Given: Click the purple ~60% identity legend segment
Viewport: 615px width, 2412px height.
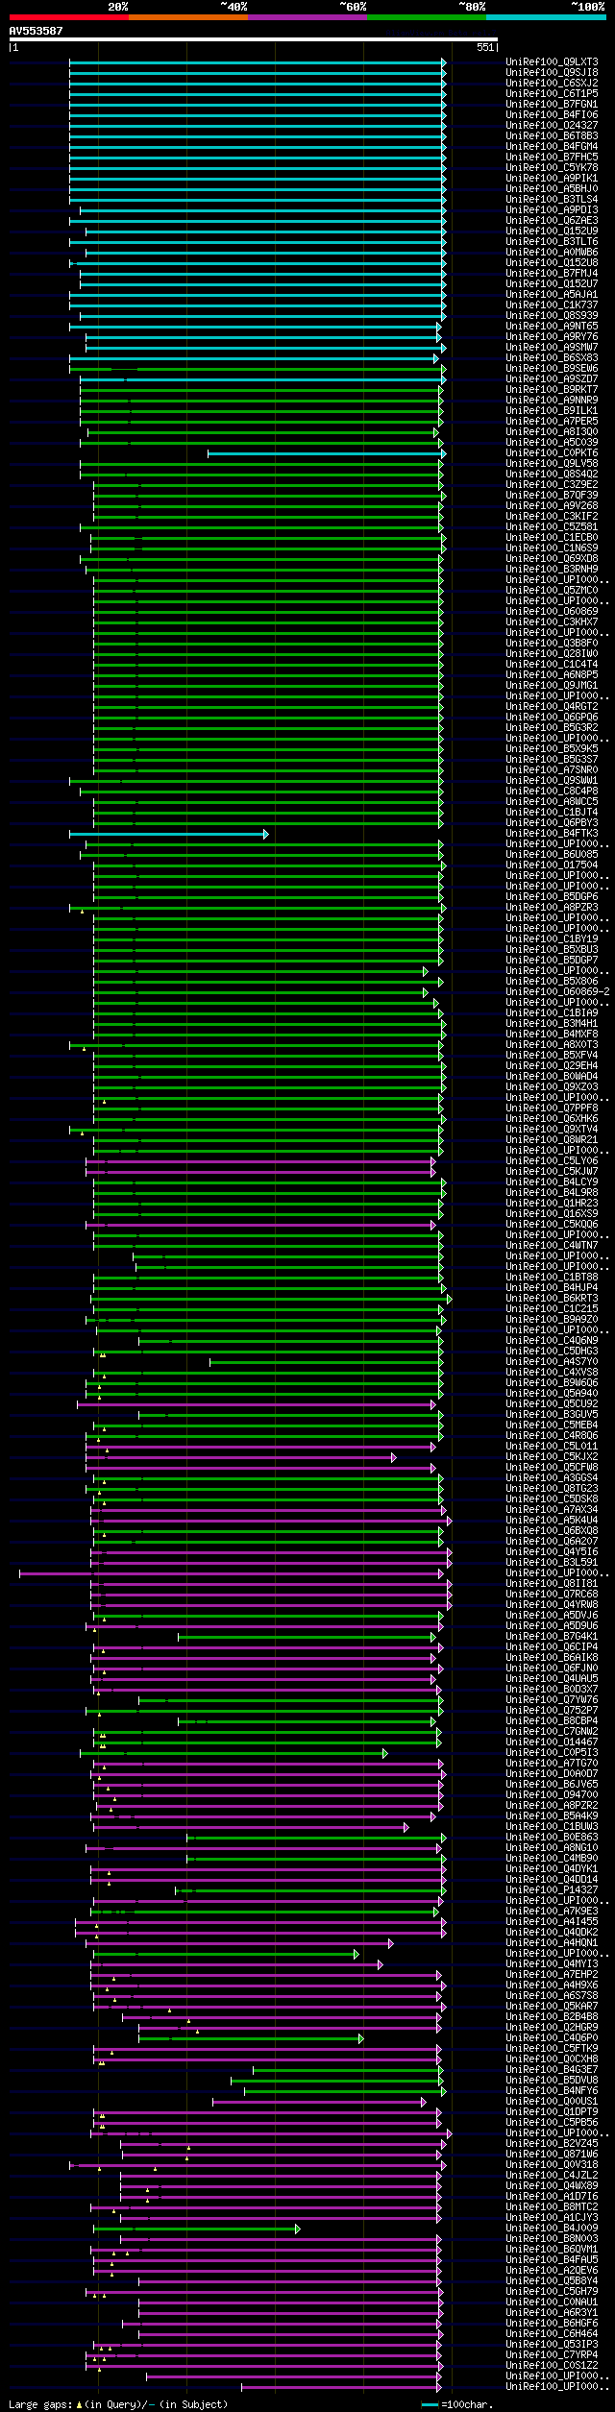Looking at the screenshot, I should pos(307,17).
